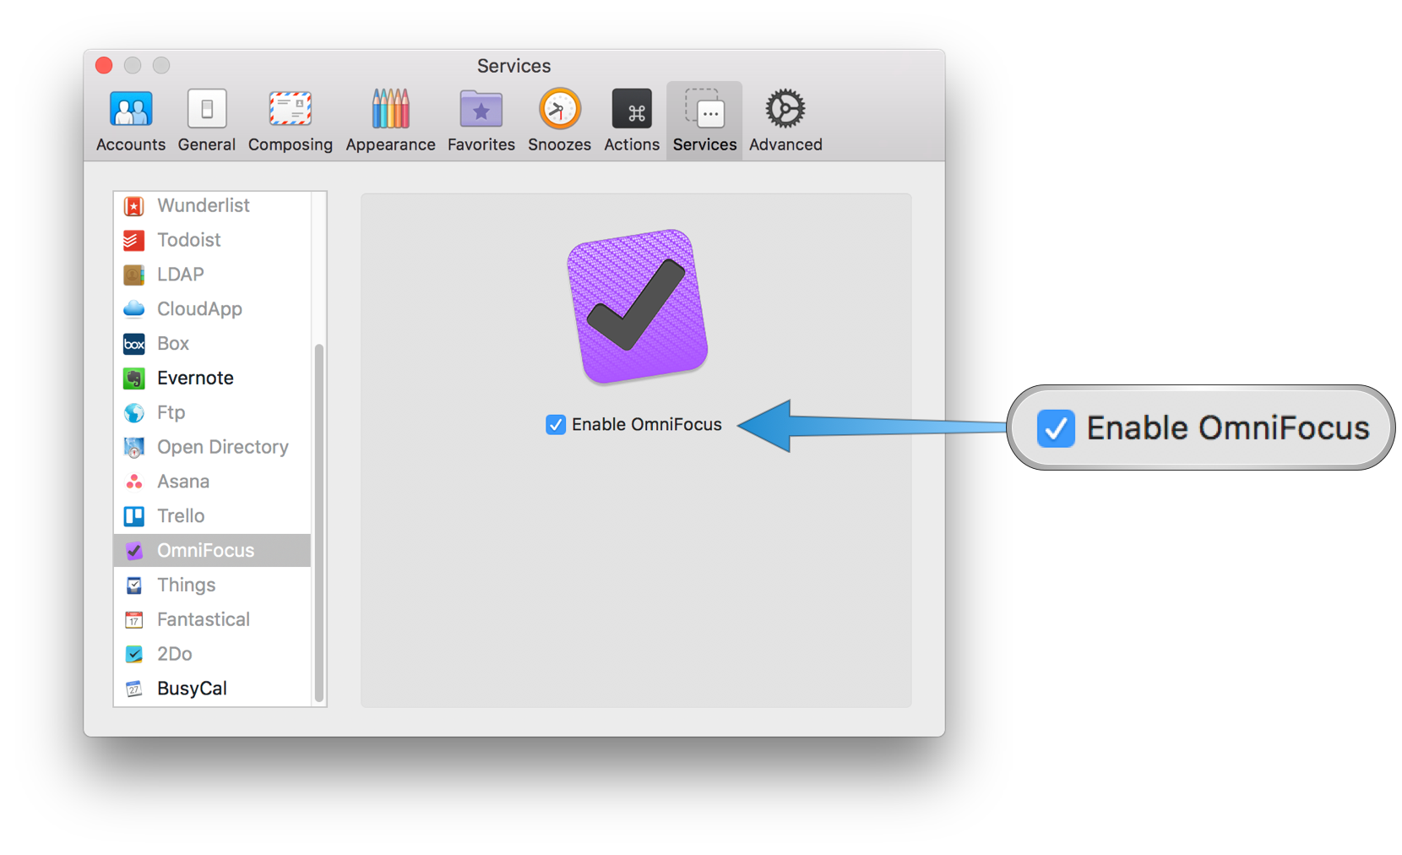Image resolution: width=1402 pixels, height=855 pixels.
Task: Click the services list scrollbar
Action: click(x=319, y=522)
